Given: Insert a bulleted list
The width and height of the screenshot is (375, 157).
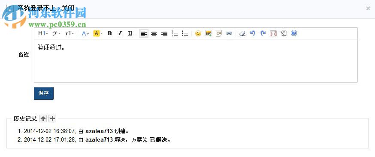Looking at the screenshot, I should point(185,33).
